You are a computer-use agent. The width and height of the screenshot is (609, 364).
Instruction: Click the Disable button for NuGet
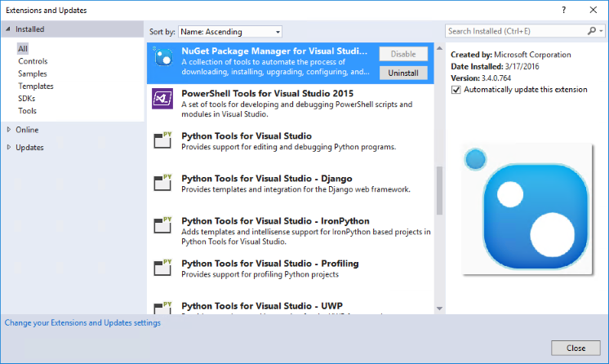(403, 54)
